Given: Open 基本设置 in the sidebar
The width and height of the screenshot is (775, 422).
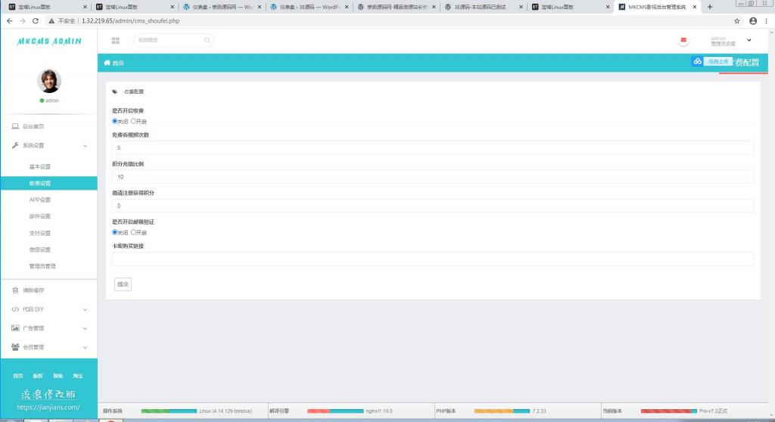Looking at the screenshot, I should pos(39,166).
